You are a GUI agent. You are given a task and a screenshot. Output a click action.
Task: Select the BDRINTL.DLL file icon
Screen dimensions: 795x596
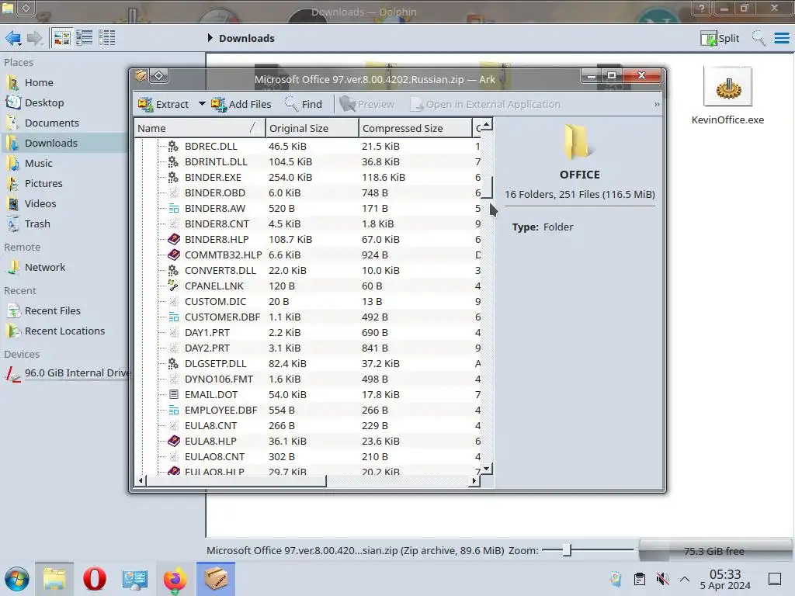[x=173, y=161]
